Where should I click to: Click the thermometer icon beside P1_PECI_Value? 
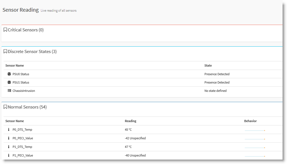[x=9, y=155]
